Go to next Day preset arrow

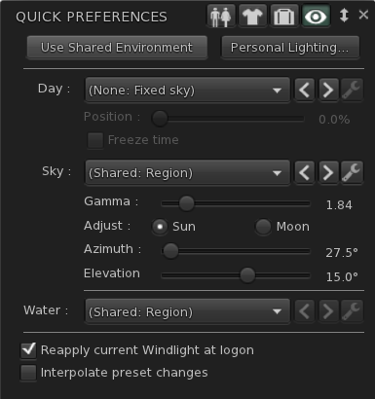point(328,90)
